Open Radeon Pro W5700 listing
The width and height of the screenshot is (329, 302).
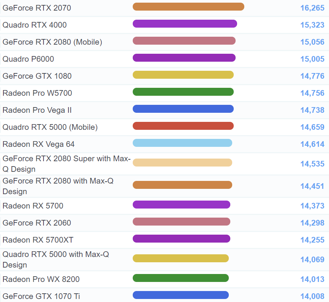[37, 93]
